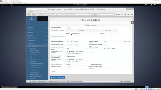This screenshot has height=90, width=161.
Task: Close the Files and Directories browser tab
Action: coord(44,12)
